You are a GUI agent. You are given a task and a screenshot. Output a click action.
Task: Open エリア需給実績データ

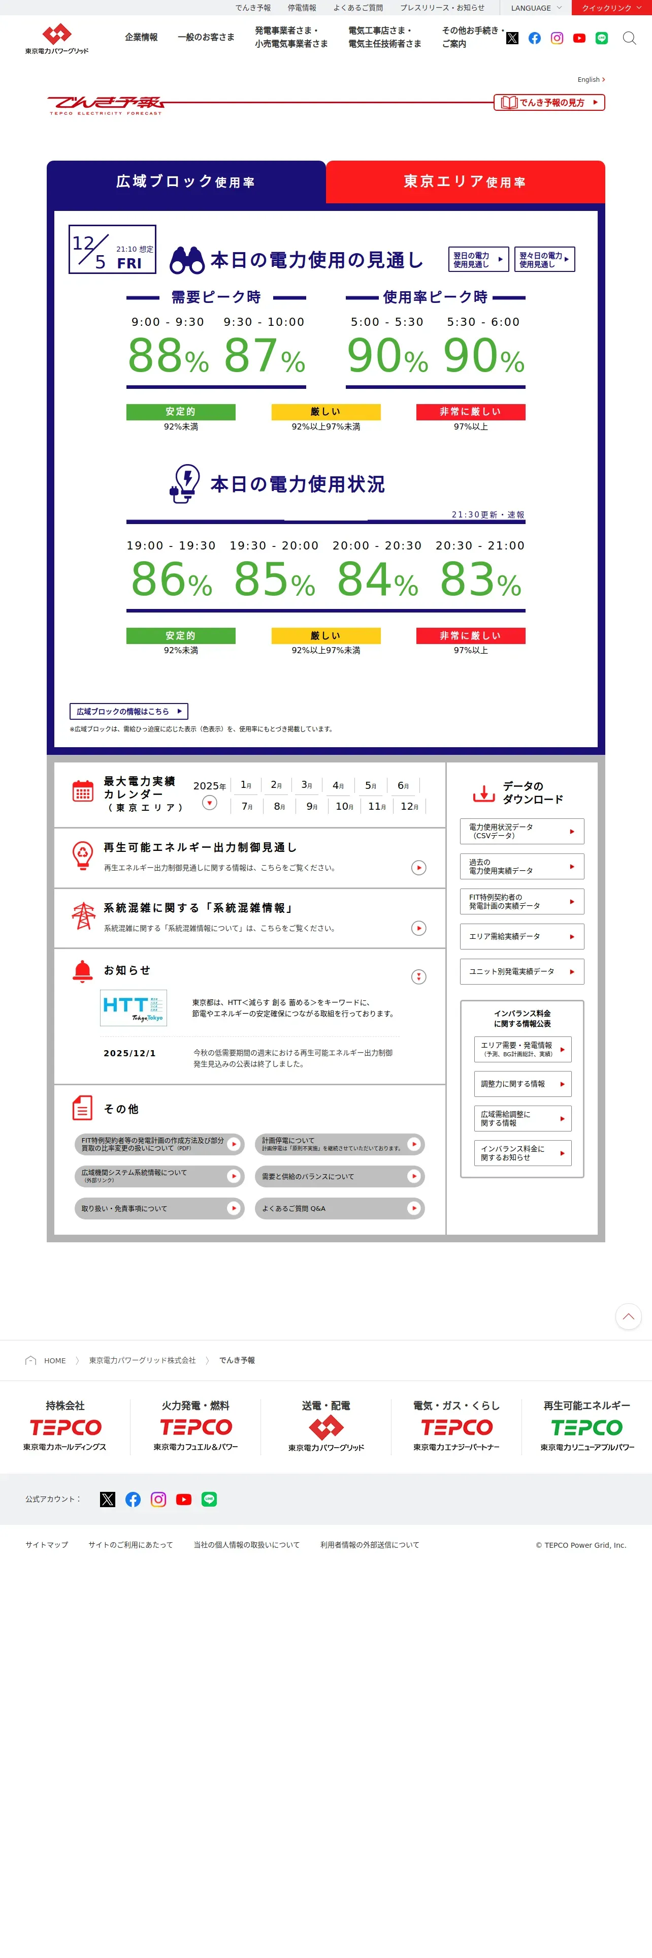[x=522, y=936]
